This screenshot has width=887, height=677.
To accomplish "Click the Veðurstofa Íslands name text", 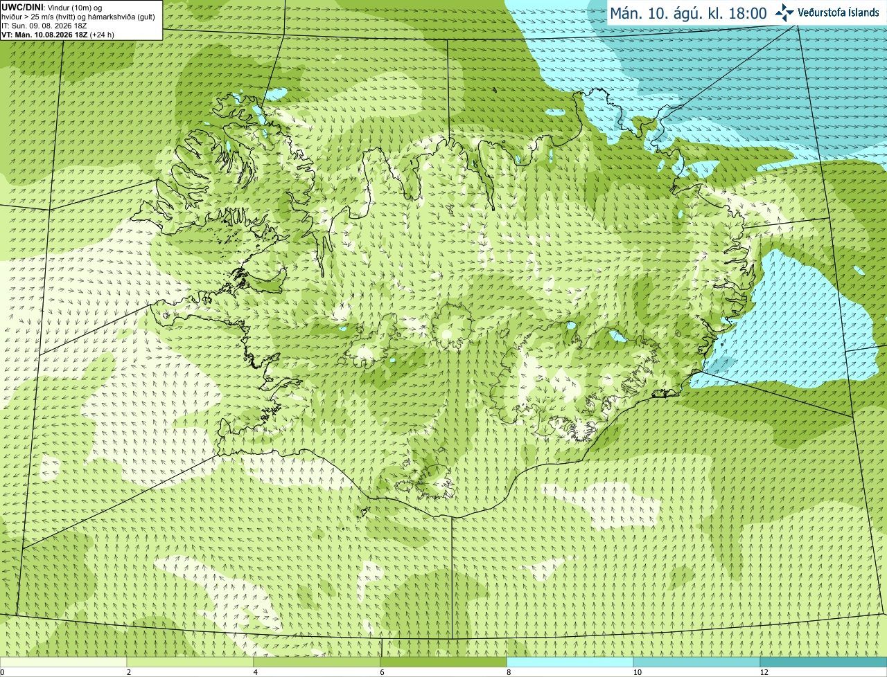I will (x=838, y=12).
